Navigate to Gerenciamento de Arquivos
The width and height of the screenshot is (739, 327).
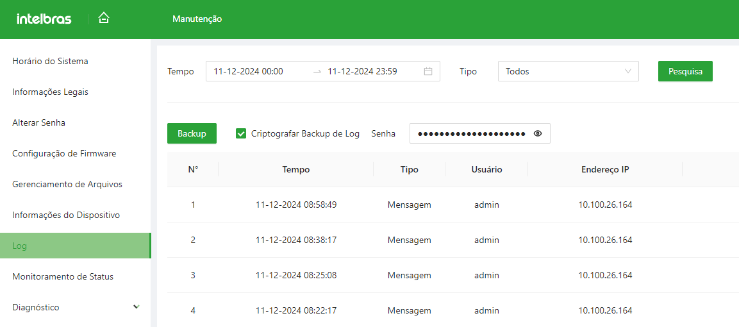click(67, 184)
